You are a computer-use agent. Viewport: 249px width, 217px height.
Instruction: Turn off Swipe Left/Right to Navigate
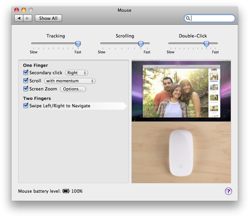(26, 106)
